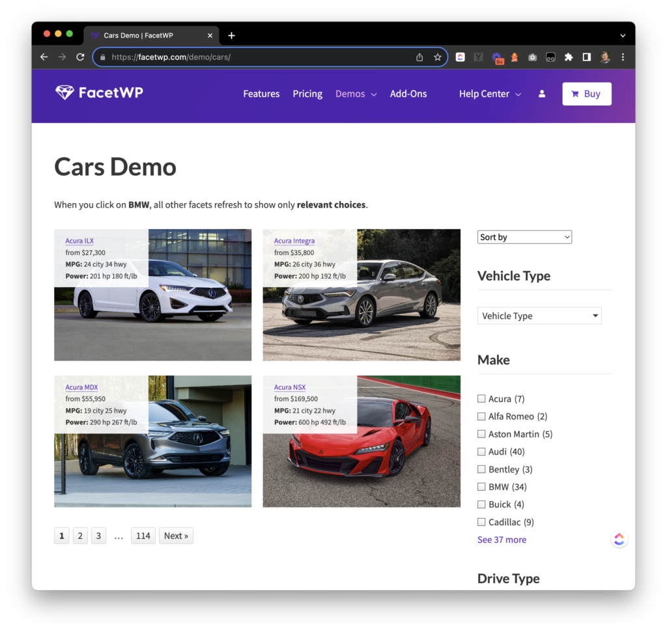Click the padlock icon in the address bar
This screenshot has width=667, height=632.
[103, 57]
